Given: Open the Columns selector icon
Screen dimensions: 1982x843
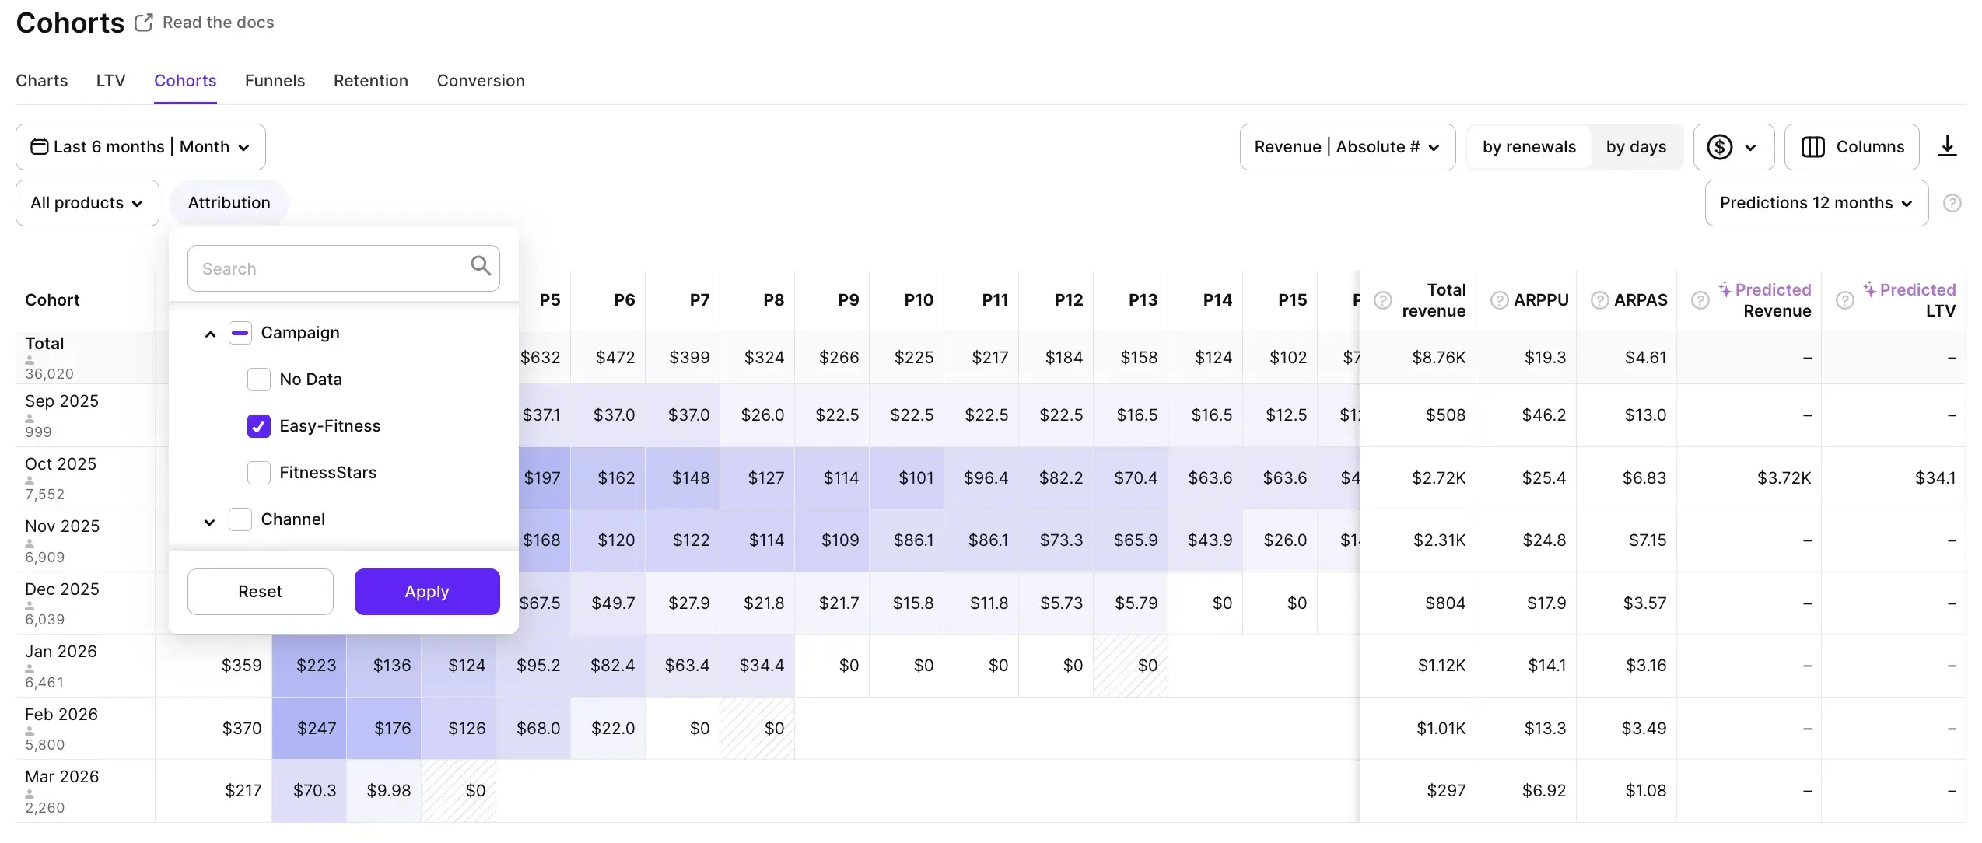Looking at the screenshot, I should point(1814,146).
